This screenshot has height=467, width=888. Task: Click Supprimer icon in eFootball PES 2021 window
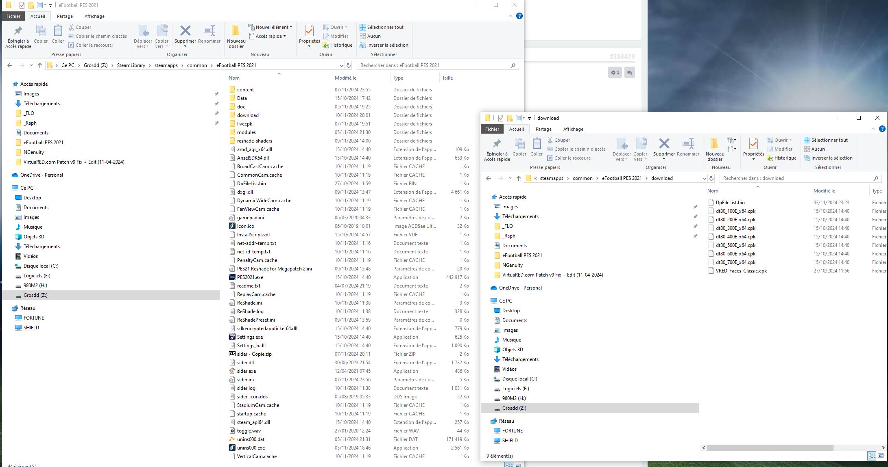coord(185,31)
